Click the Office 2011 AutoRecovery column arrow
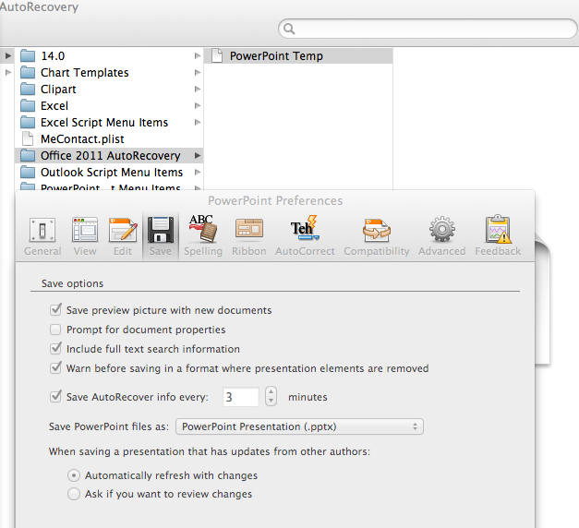 [198, 156]
